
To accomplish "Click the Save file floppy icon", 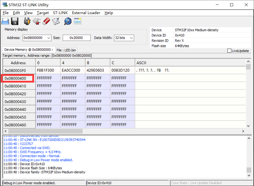I will pos(15,21).
